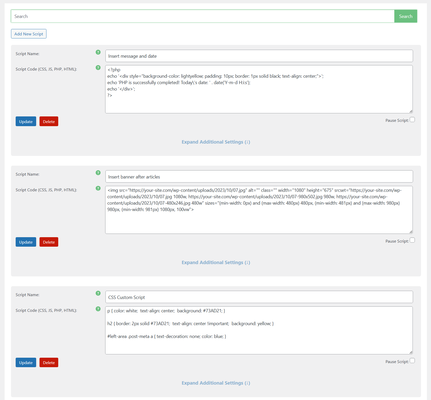Viewport: 431px width, 400px height.
Task: Check Pause Script for 'CSS Custom Script'
Action: [x=412, y=361]
